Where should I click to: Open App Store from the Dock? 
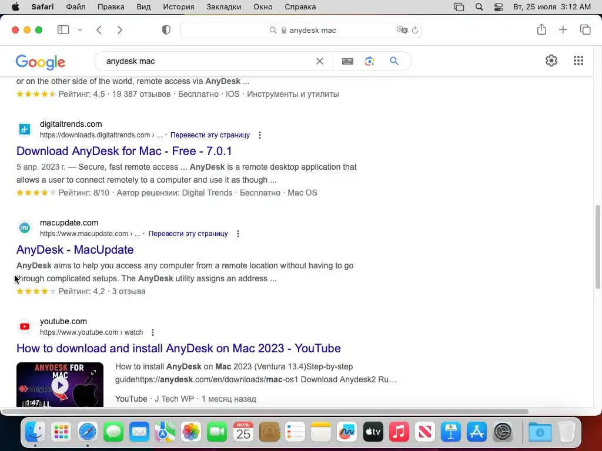coord(476,432)
